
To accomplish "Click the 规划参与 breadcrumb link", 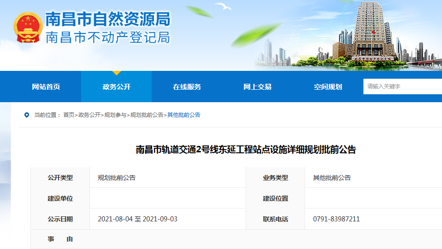I will point(115,115).
